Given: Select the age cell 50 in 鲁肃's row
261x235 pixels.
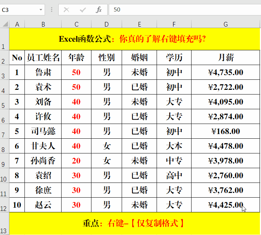Looking at the screenshot, I should (76, 72).
